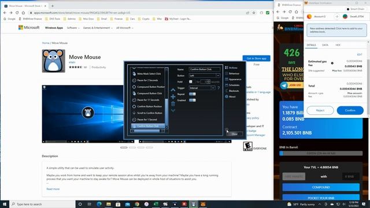Click action list horizontal scrollbar
The width and height of the screenshot is (370, 208).
tap(147, 131)
